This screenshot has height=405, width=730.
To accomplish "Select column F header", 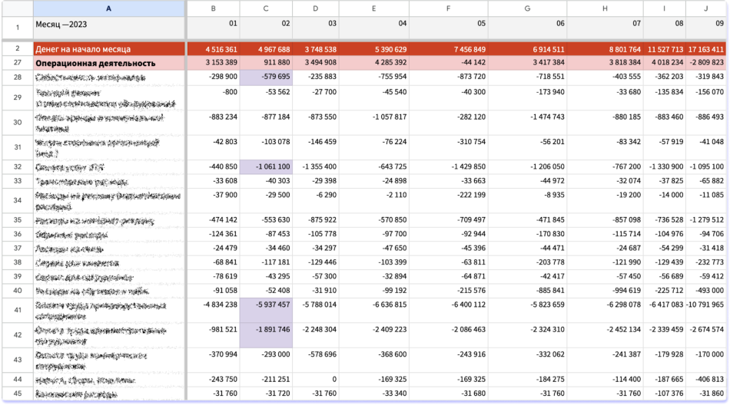I will click(449, 8).
